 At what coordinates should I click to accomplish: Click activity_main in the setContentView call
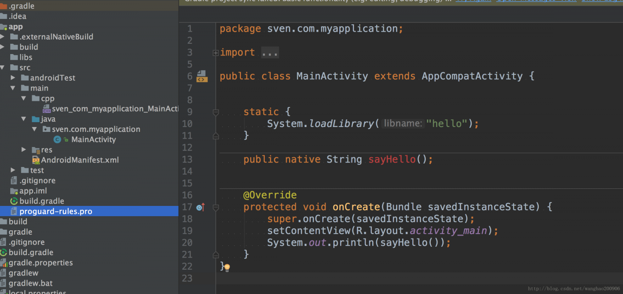[x=448, y=231]
